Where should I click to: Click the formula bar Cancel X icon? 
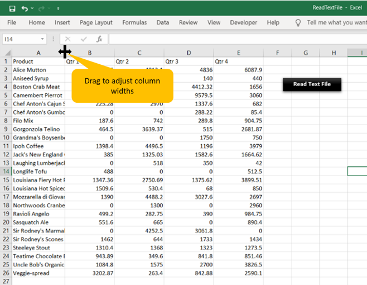click(68, 39)
